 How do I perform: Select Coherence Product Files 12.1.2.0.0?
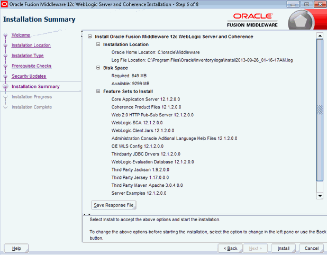click(x=146, y=107)
